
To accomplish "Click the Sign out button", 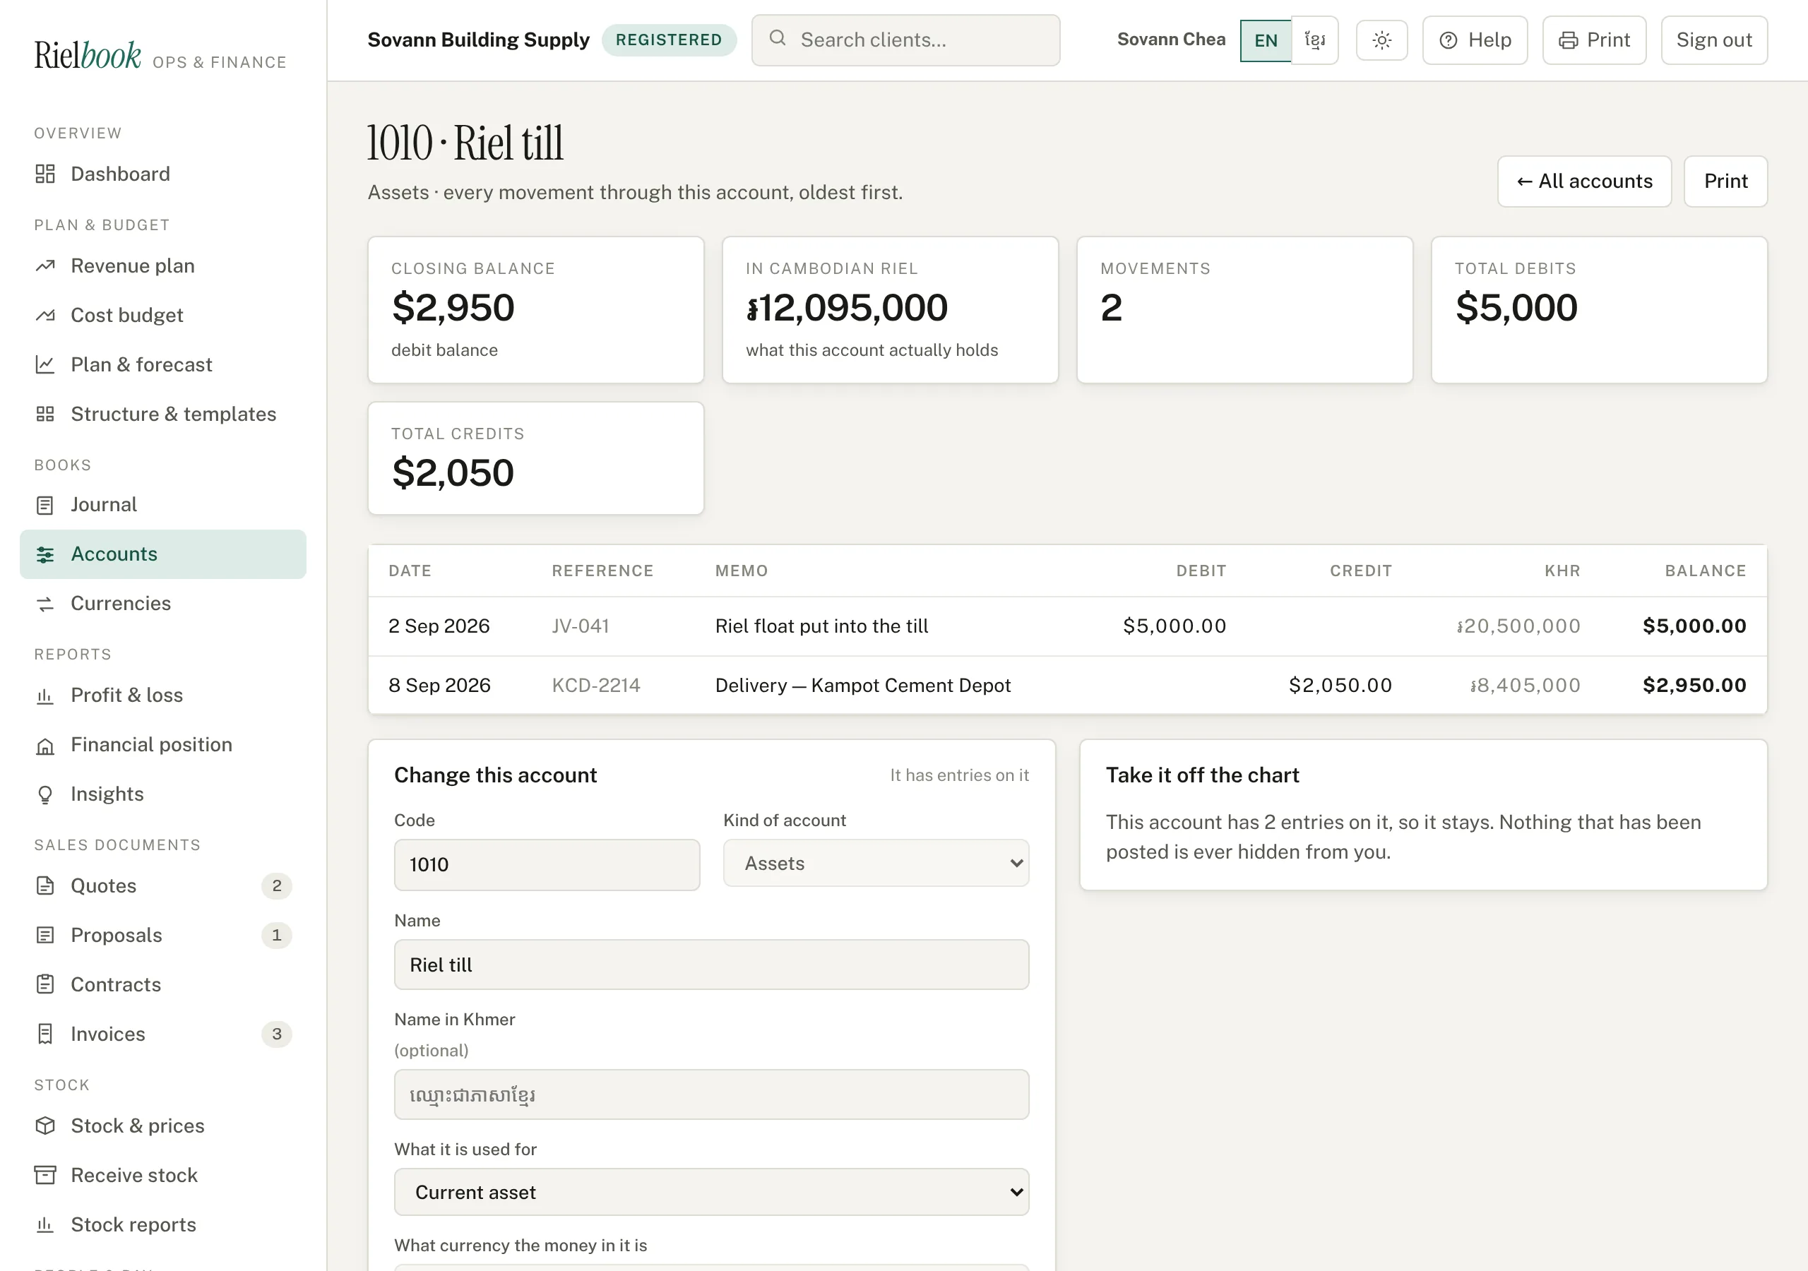I will (x=1713, y=40).
